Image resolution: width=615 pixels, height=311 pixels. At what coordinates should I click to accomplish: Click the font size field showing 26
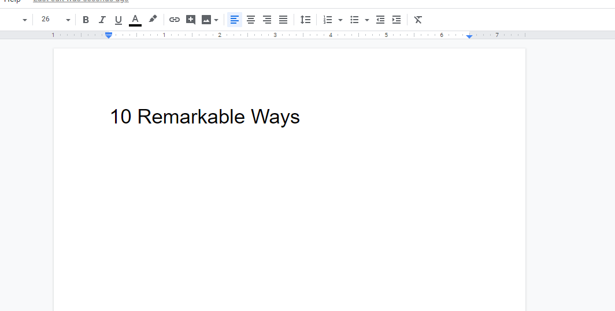click(46, 19)
